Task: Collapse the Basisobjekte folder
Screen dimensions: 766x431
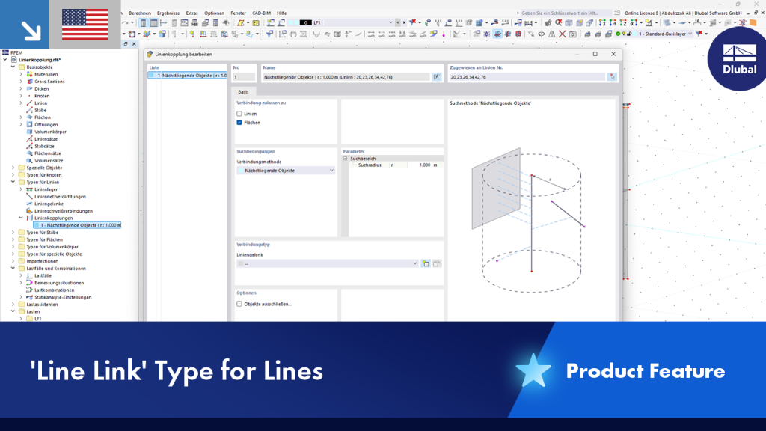Action: [x=13, y=67]
